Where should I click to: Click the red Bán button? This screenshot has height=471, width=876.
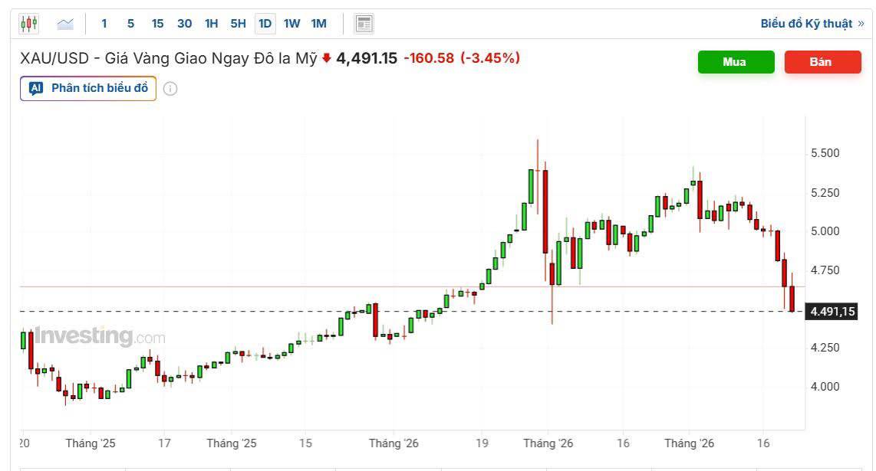822,62
